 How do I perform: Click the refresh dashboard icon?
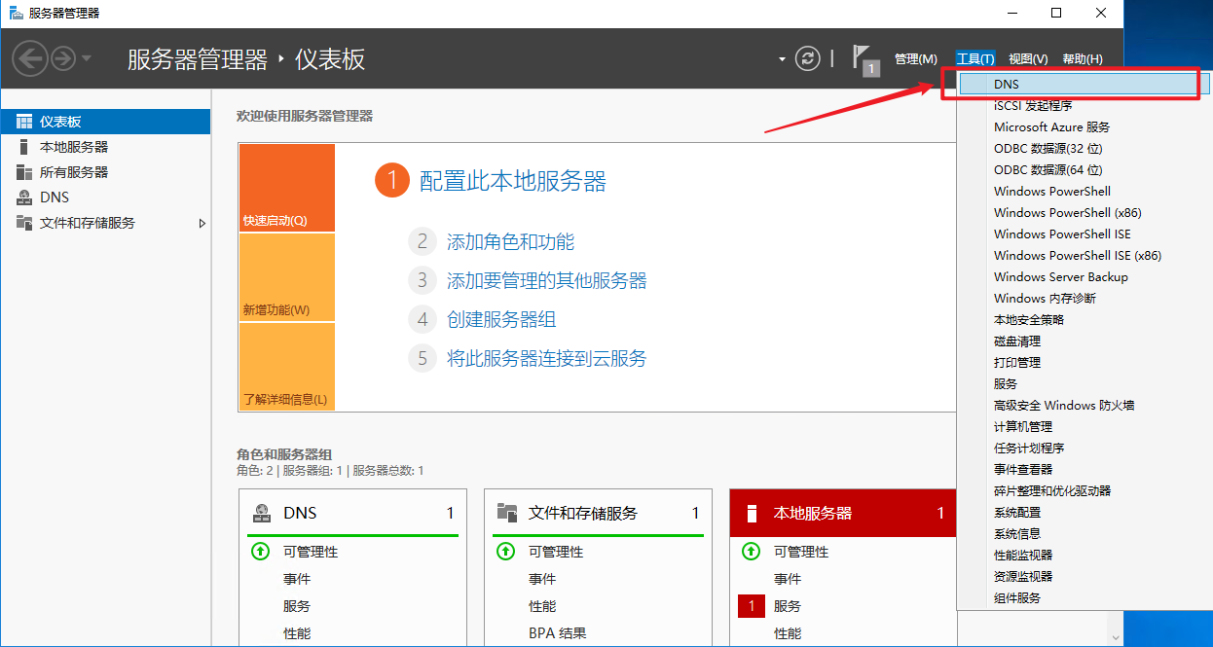[808, 58]
